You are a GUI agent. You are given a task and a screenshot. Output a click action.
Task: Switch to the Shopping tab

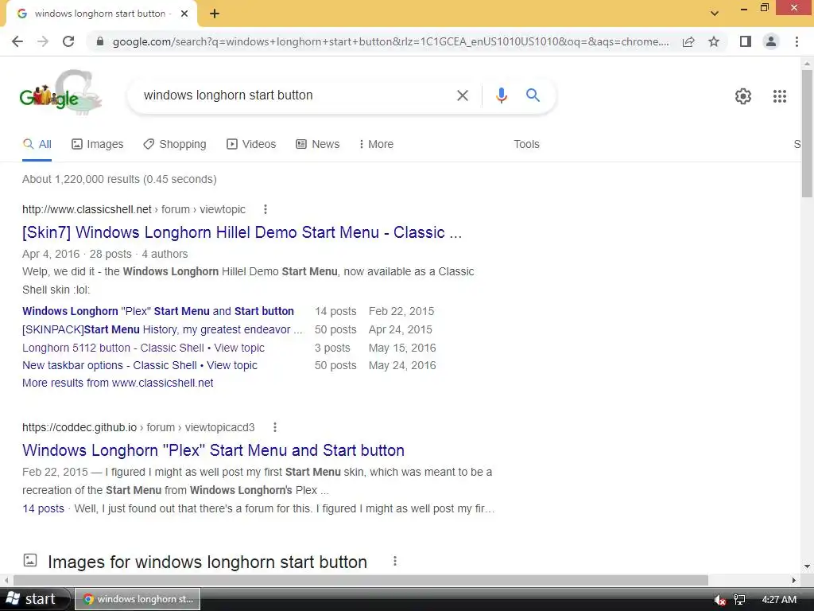tap(175, 144)
